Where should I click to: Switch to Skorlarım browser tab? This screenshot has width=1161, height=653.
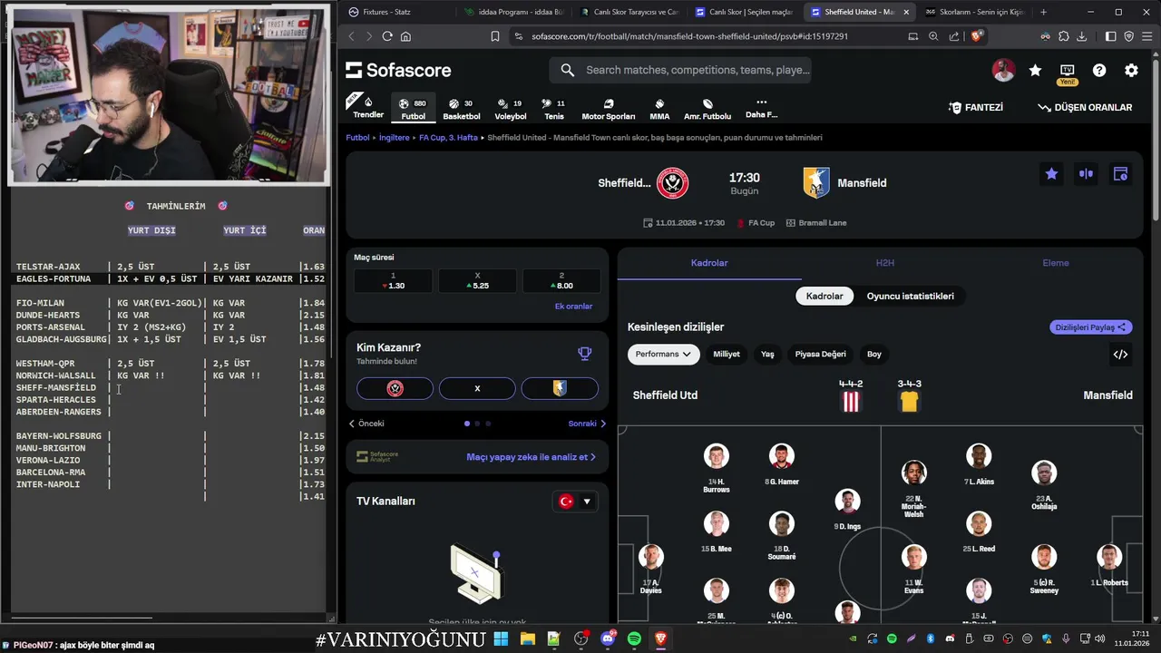(x=975, y=12)
